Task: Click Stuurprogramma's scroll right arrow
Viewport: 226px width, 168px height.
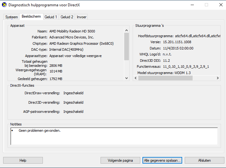Action: [217, 78]
